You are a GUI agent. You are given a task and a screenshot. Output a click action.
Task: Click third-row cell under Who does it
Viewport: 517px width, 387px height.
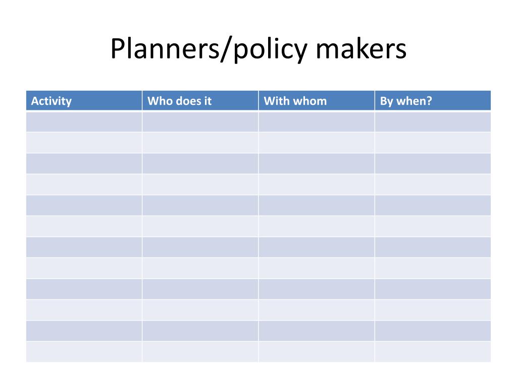click(x=200, y=164)
